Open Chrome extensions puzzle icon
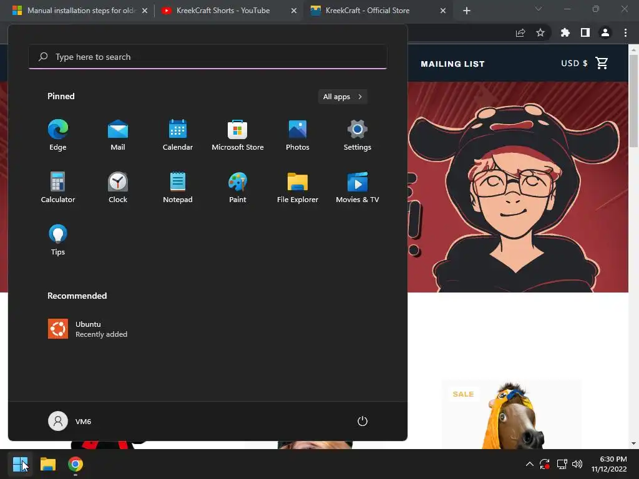 (565, 32)
